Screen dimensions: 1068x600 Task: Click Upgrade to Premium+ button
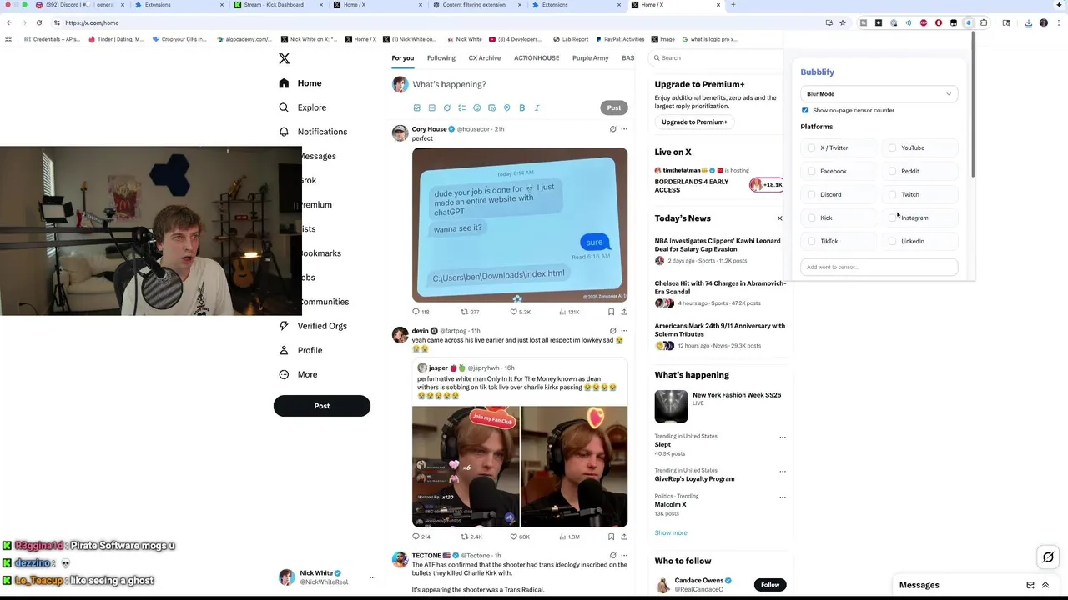(x=694, y=122)
